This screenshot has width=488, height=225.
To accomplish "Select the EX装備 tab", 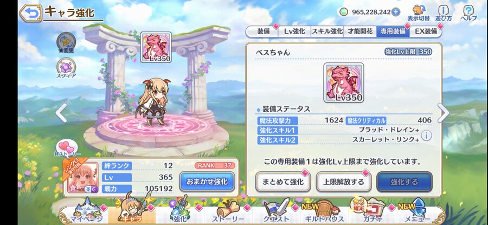I will 426,31.
